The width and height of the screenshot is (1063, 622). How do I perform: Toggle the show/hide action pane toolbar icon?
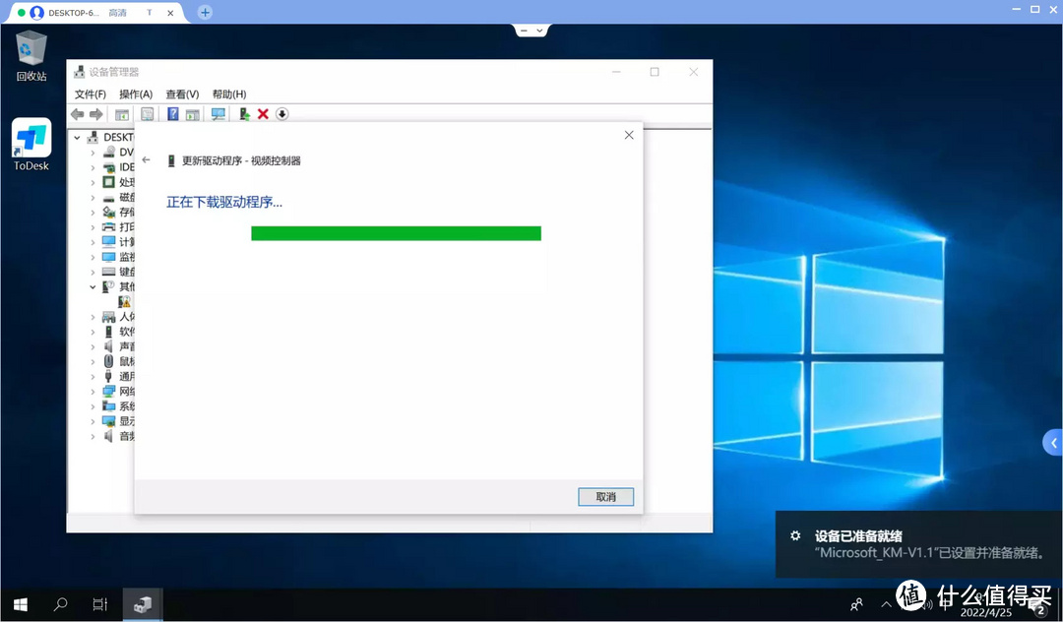tap(193, 114)
